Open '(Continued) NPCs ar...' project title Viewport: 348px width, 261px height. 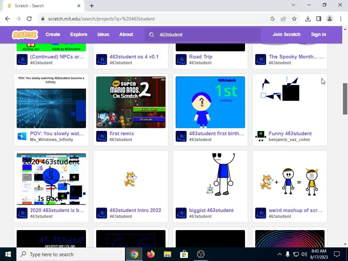click(x=57, y=57)
